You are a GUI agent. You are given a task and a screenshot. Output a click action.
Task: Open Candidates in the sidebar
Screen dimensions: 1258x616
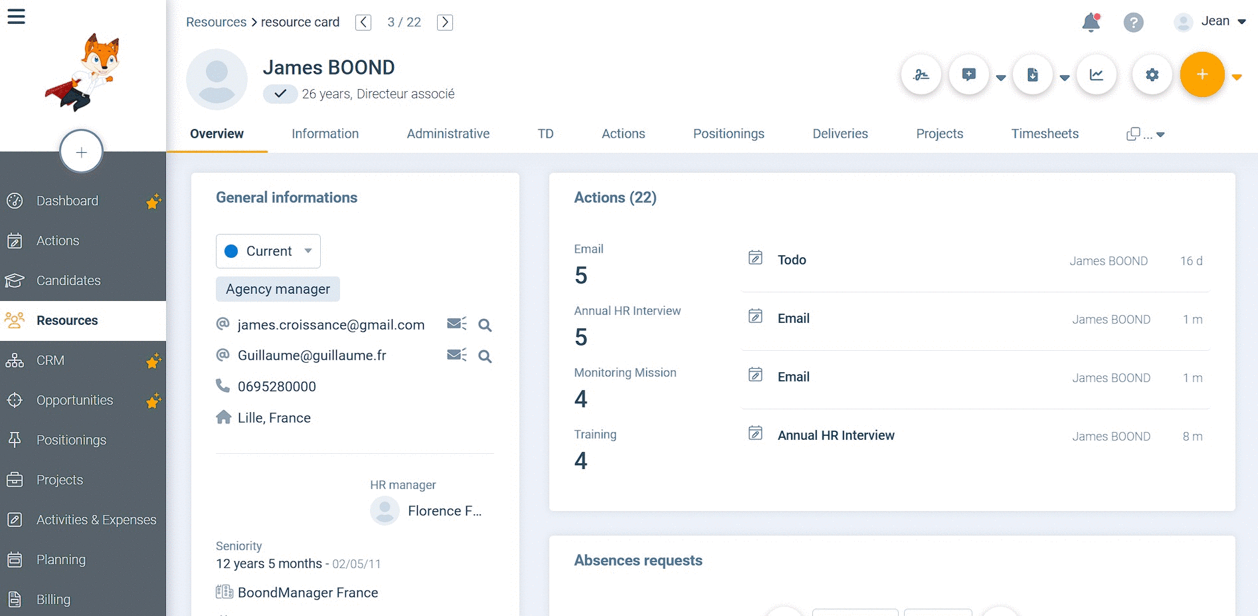tap(83, 280)
